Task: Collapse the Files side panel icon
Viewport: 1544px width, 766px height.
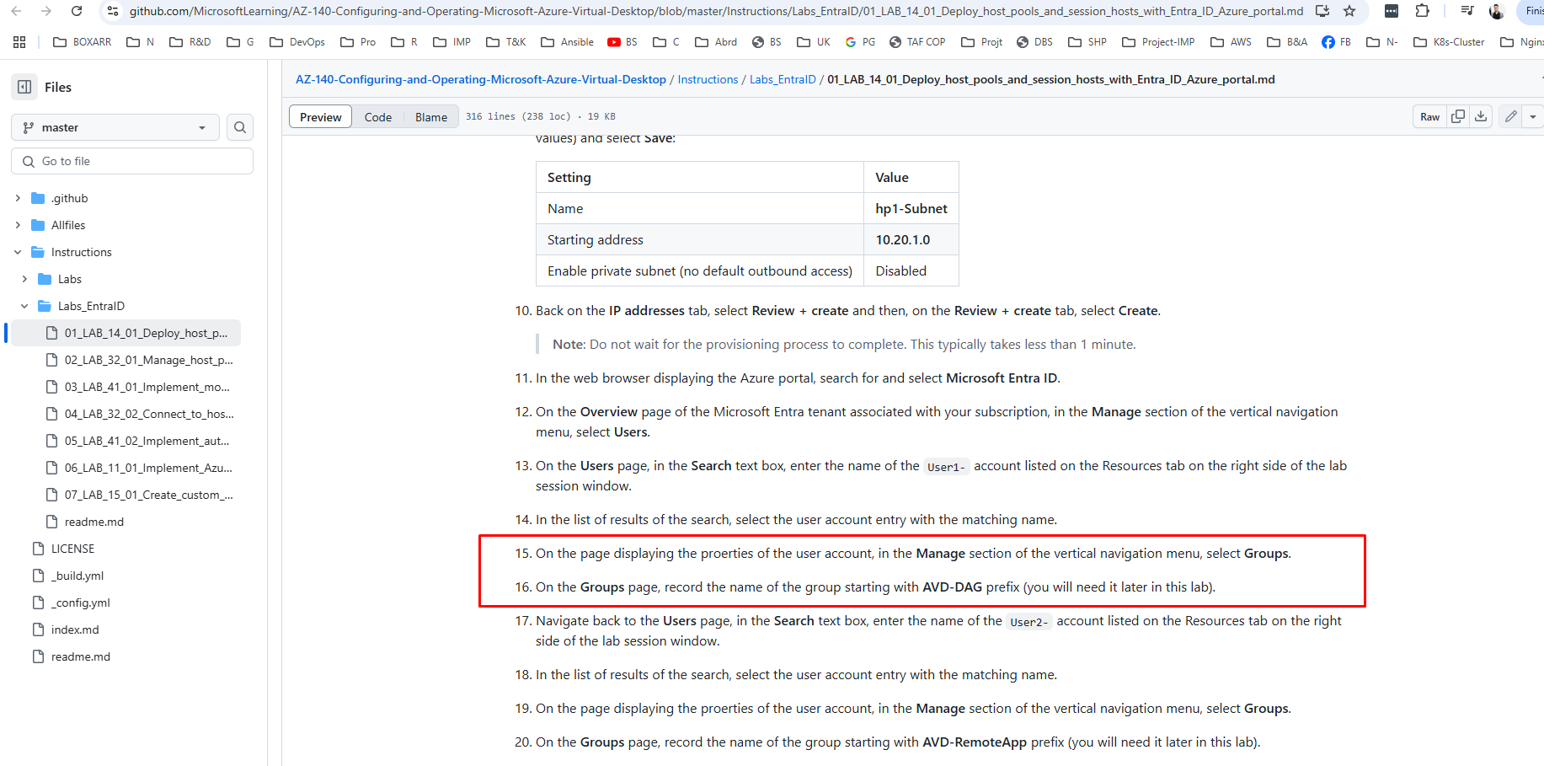Action: point(24,87)
